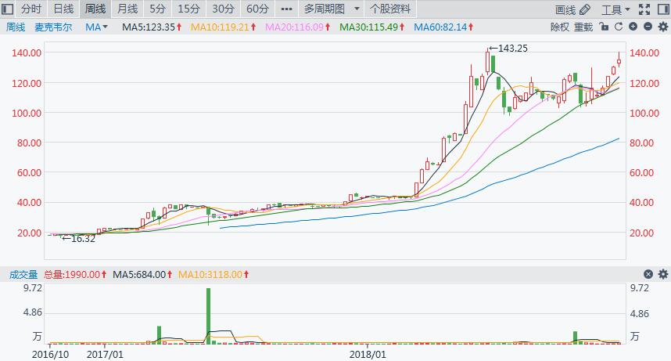Open the MA indicator dropdown
Screen dimensions: 671x361
pyautogui.click(x=96, y=27)
